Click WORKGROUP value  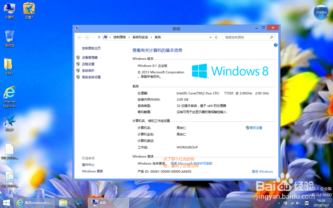click(187, 147)
